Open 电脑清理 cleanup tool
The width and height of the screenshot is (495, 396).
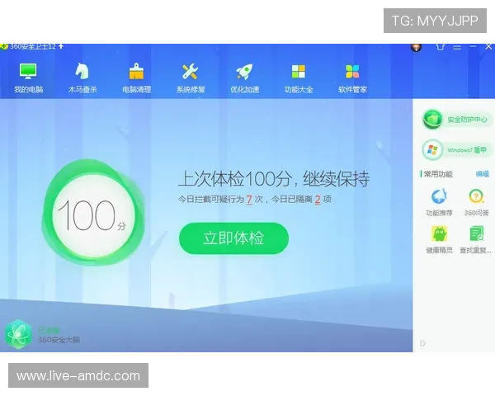(x=136, y=78)
